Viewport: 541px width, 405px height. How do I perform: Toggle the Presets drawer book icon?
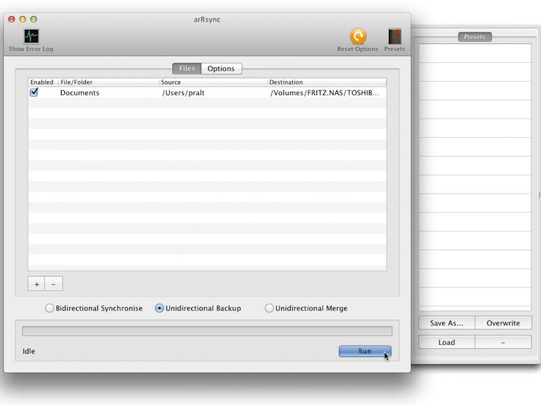click(395, 36)
